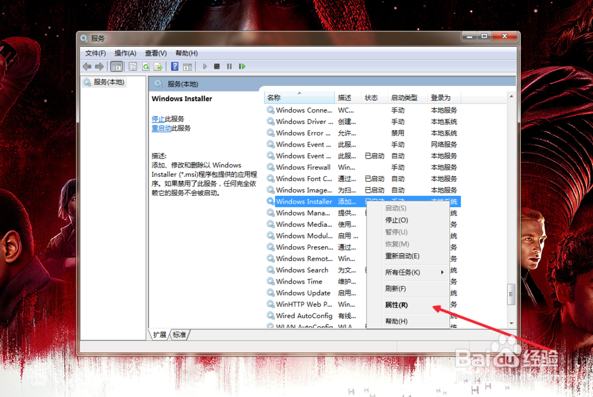Screen dimensions: 593x397
Task: Click the 停止 service link
Action: tap(158, 119)
